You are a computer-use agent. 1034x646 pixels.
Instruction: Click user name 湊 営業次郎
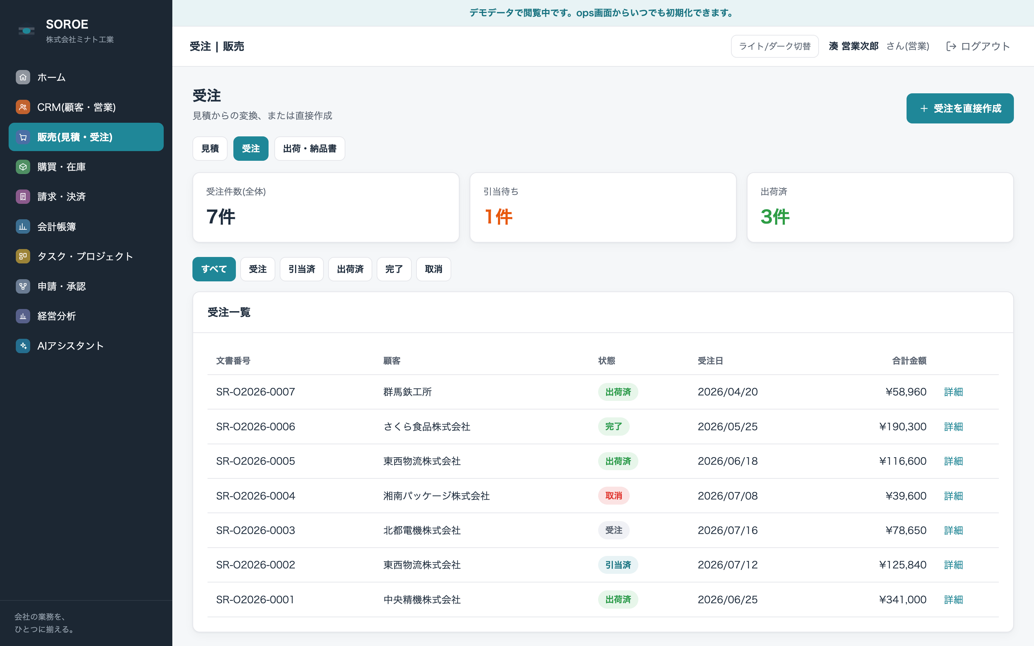point(853,46)
